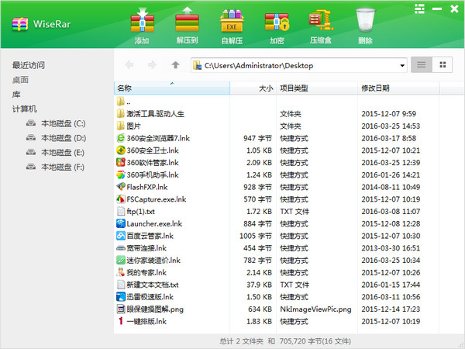
Task: Switch to grid thumbnail view mode
Action: (443, 64)
